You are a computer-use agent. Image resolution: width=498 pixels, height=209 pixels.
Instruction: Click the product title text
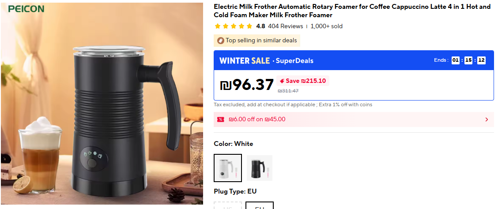pyautogui.click(x=352, y=11)
